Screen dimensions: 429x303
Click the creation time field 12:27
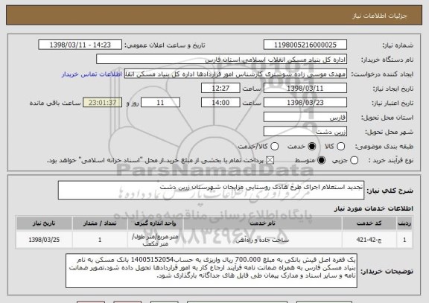pos(220,89)
